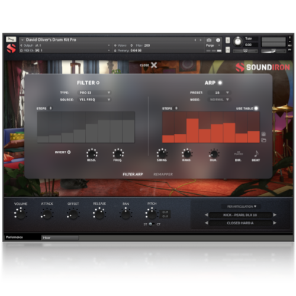
Task: Open the ARP Preset dropdown
Action: [x=219, y=92]
